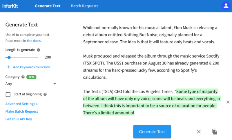232x140 pixels.
Task: Clear text with the X beside Generate Text
Action: tap(199, 132)
